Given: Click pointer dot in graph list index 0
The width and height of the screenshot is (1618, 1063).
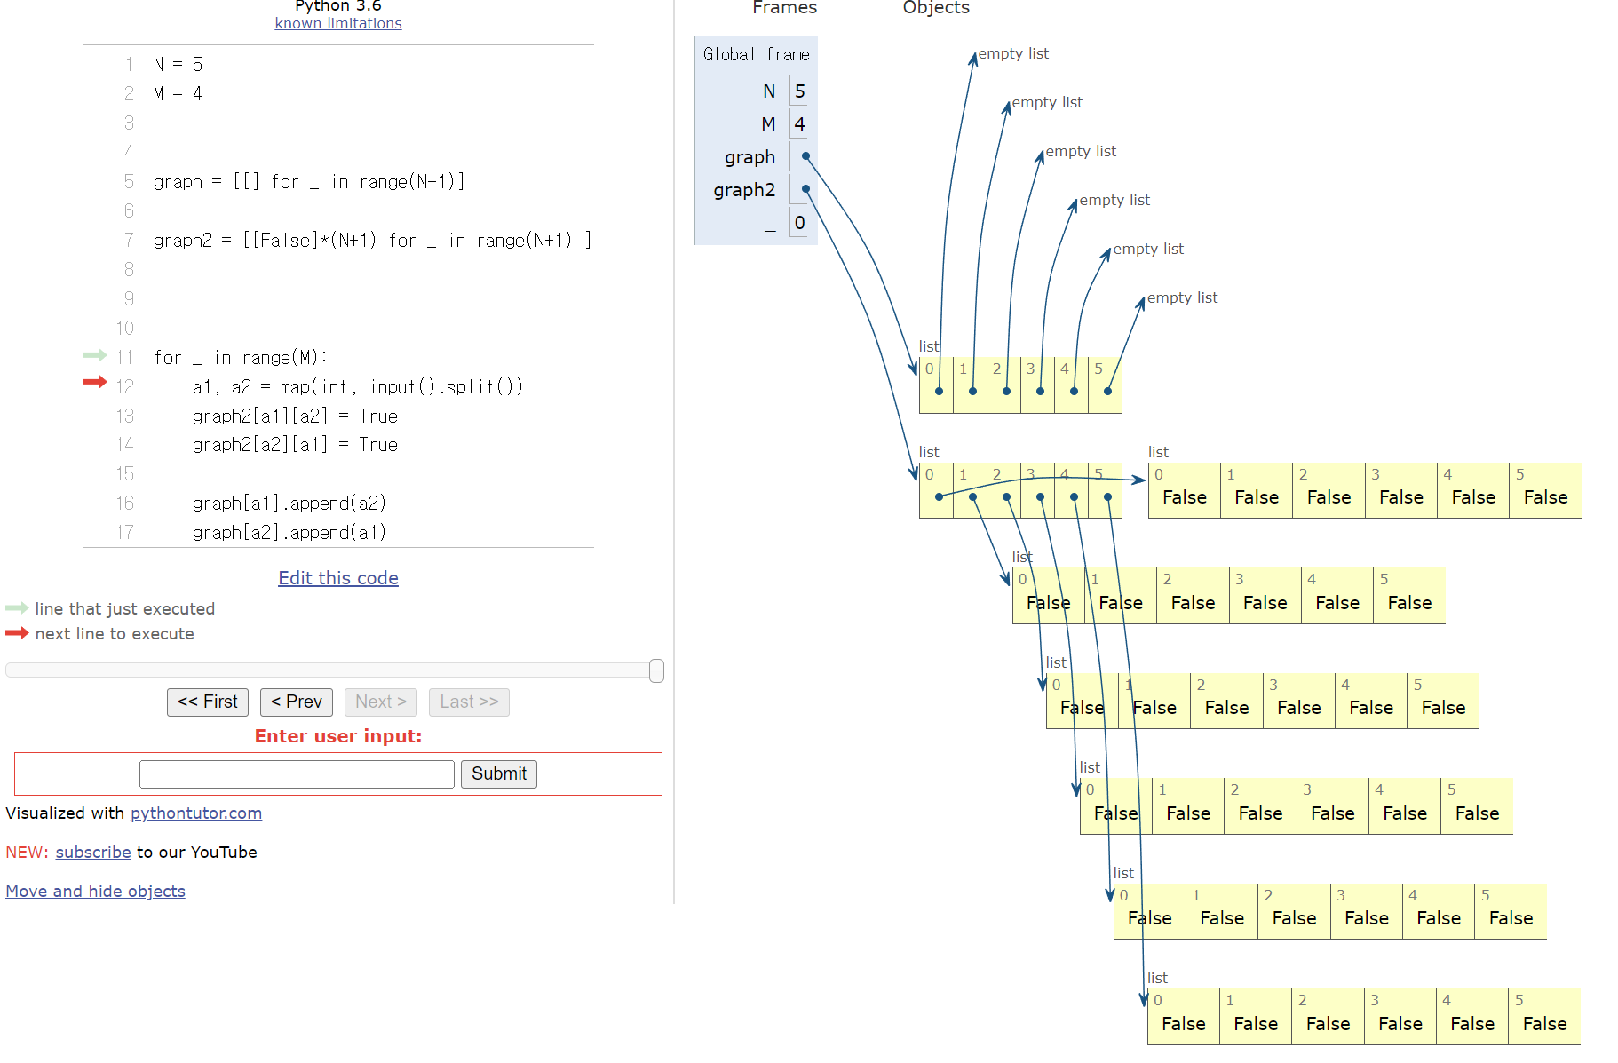Looking at the screenshot, I should point(939,391).
